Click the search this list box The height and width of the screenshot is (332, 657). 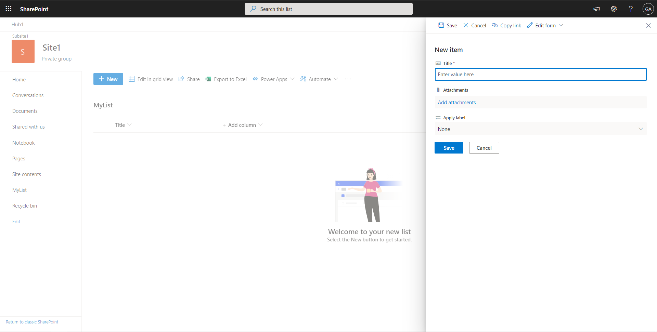[x=328, y=9]
